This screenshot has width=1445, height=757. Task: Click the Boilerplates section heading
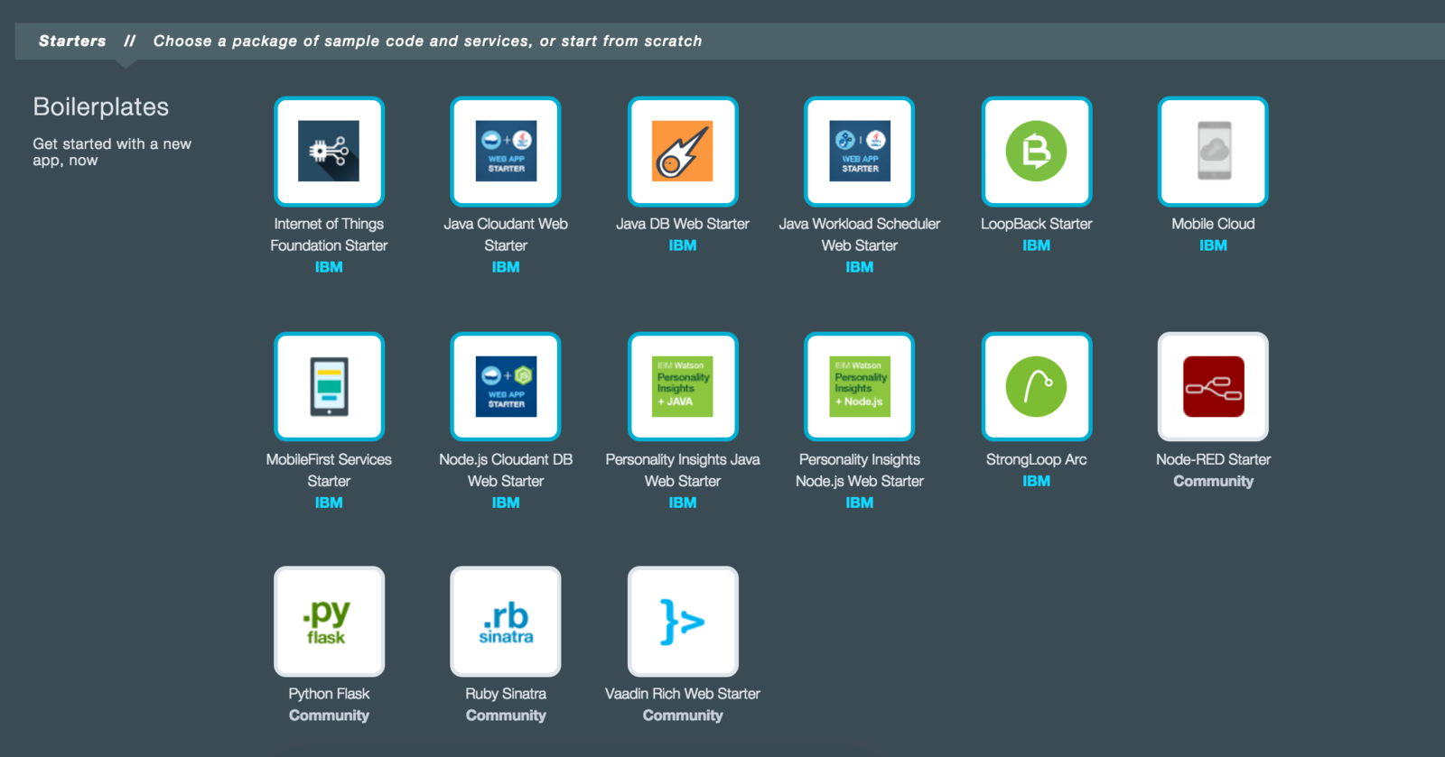pos(101,106)
